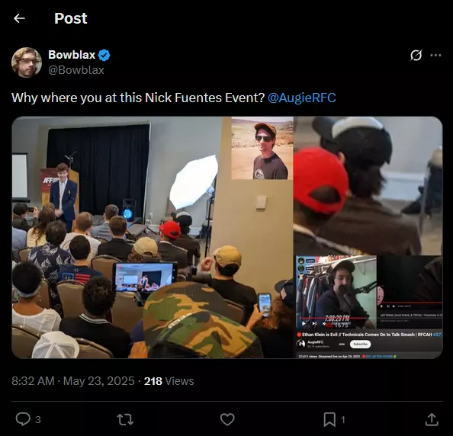Open the attached event photo
Screen dimensions: 453x436
[227, 237]
